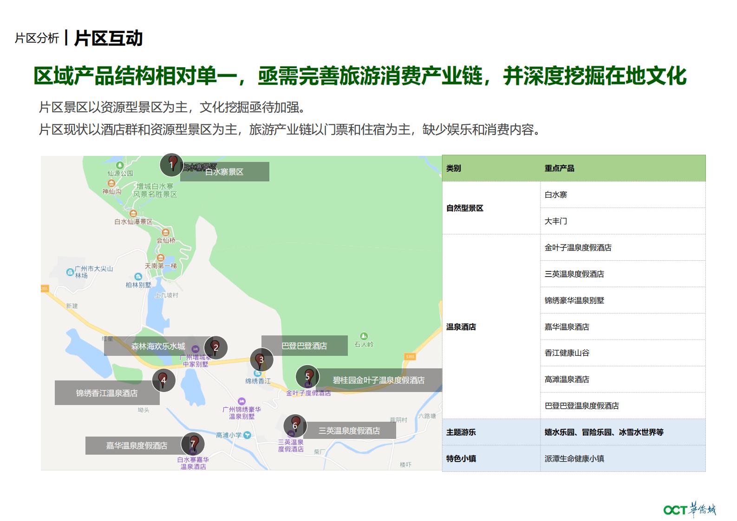This screenshot has width=737, height=521.
Task: Click the OCT 华侨城 logo
Action: point(690,509)
